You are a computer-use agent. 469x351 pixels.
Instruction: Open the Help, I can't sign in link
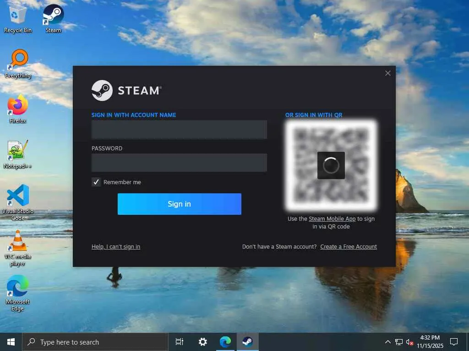click(x=116, y=246)
